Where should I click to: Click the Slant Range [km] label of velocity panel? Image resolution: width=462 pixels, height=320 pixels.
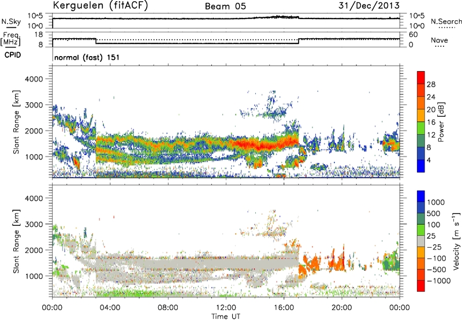(x=16, y=241)
